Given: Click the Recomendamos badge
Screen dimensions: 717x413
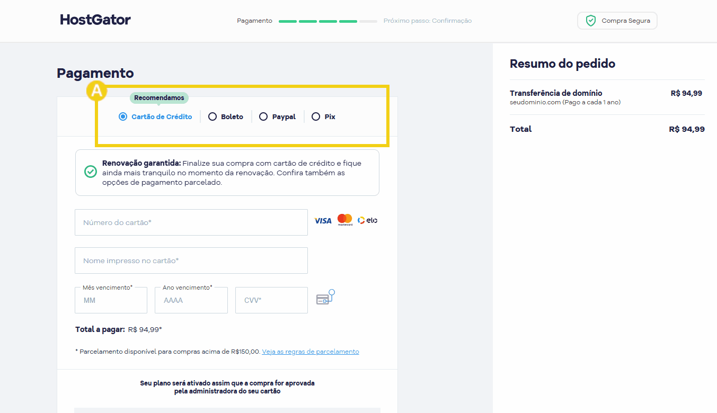Looking at the screenshot, I should click(x=159, y=98).
